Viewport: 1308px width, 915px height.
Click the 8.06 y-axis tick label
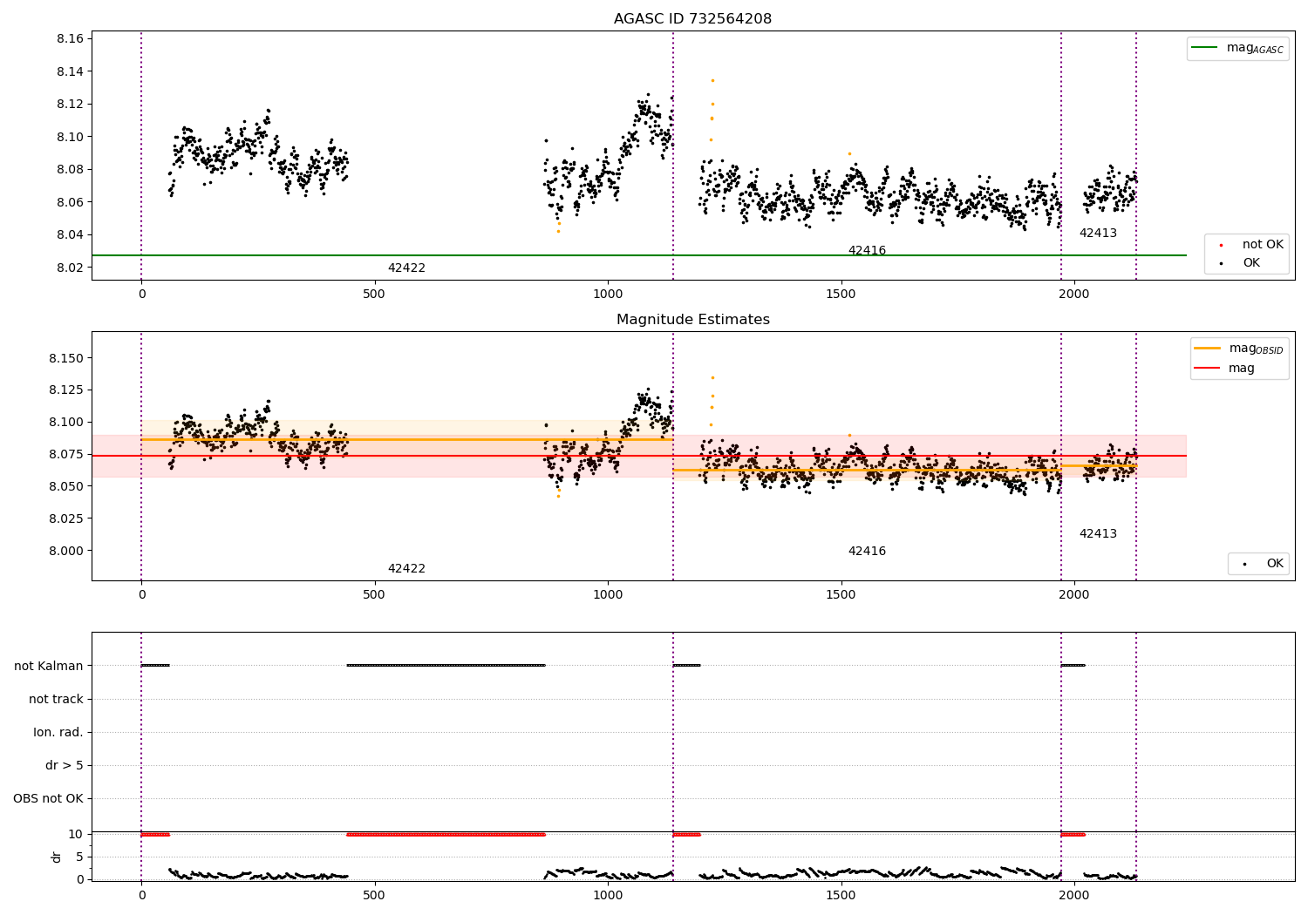coord(70,202)
